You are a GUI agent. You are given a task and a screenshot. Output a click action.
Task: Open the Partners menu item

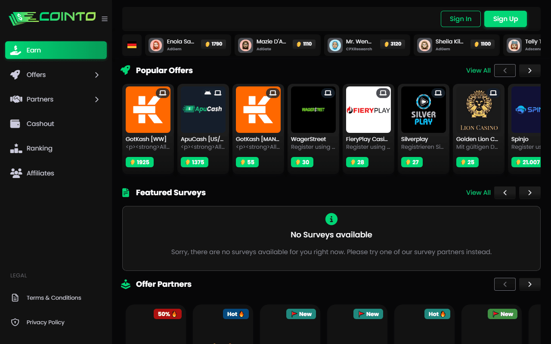tap(56, 99)
